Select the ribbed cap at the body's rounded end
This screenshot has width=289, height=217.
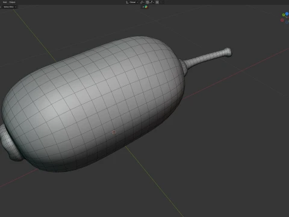10,143
